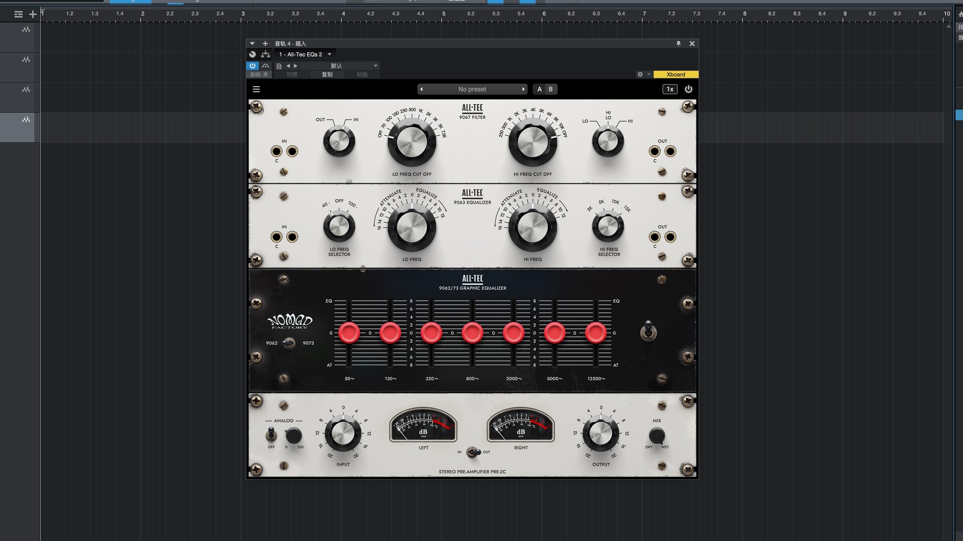Click the plugin power bypass icon

point(689,89)
